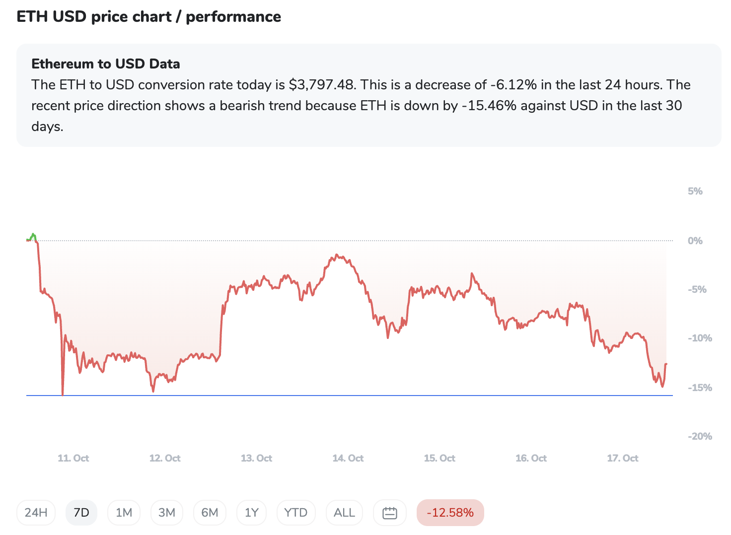Display the 1Y price performance

tap(252, 513)
